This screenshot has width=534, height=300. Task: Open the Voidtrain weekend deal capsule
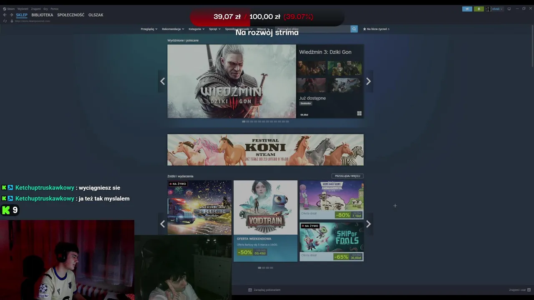point(265,221)
